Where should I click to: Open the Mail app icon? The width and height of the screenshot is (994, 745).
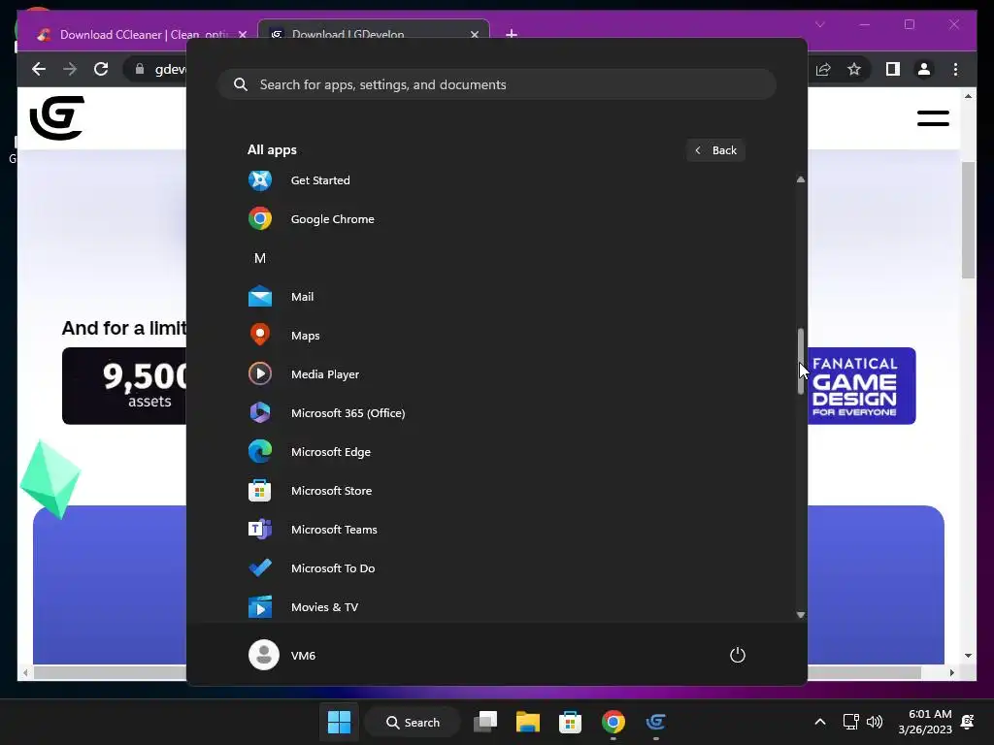[260, 297]
